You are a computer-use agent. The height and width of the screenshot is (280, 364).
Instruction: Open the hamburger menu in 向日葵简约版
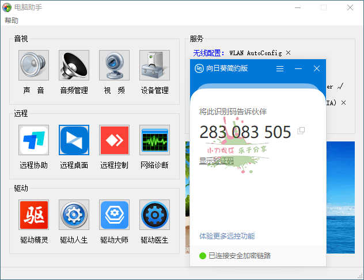pos(280,68)
